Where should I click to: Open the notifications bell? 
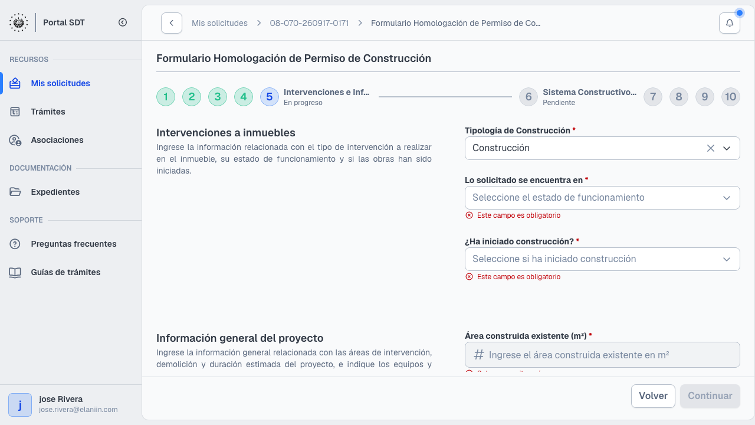[730, 23]
